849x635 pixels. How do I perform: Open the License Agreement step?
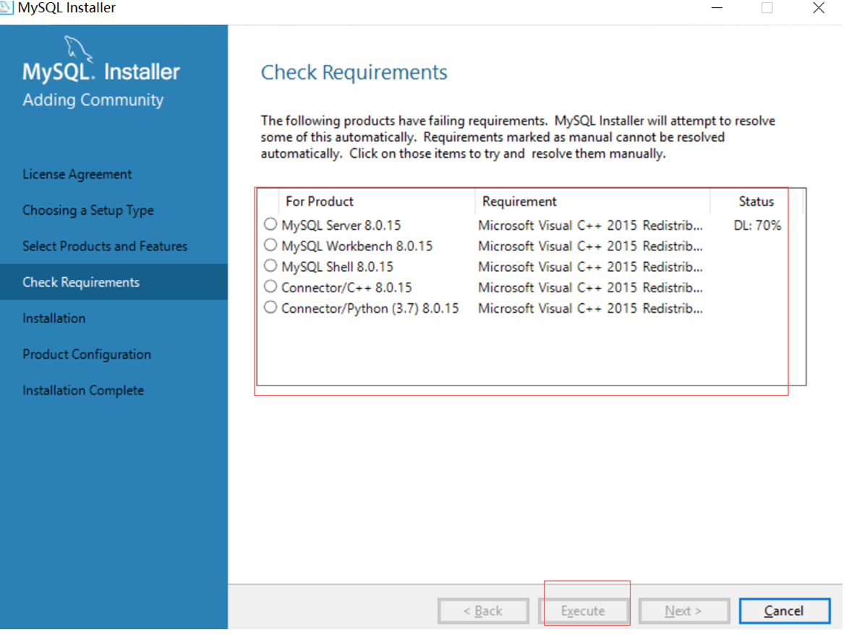pyautogui.click(x=77, y=174)
